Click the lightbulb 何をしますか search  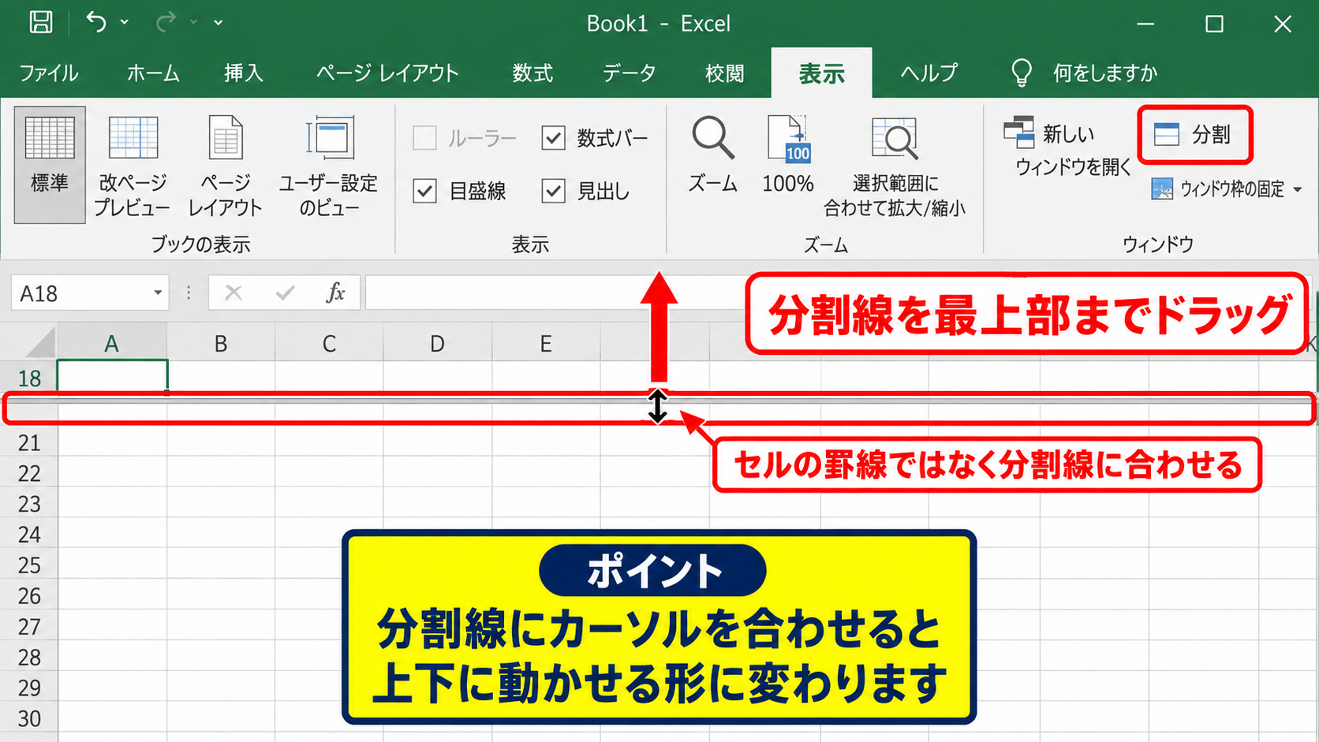pyautogui.click(x=1084, y=73)
